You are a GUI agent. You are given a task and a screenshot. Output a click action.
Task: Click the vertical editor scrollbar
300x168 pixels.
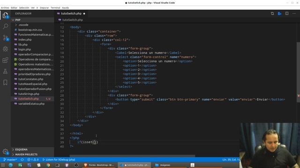click(x=298, y=72)
